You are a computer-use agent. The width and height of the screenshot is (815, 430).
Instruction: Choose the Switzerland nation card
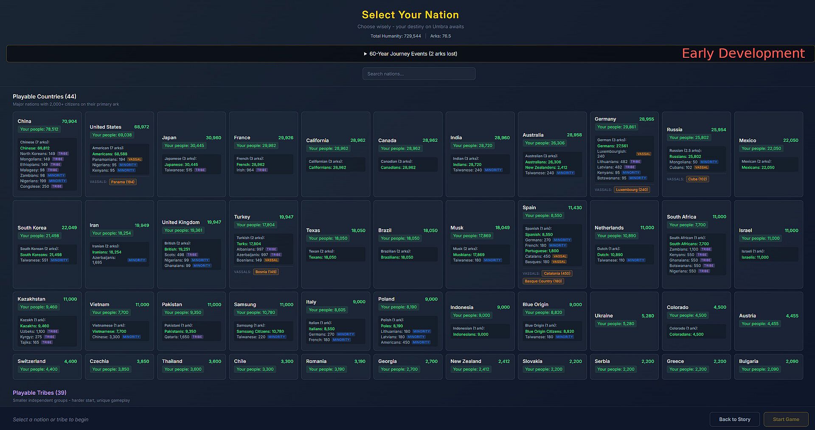(x=47, y=367)
